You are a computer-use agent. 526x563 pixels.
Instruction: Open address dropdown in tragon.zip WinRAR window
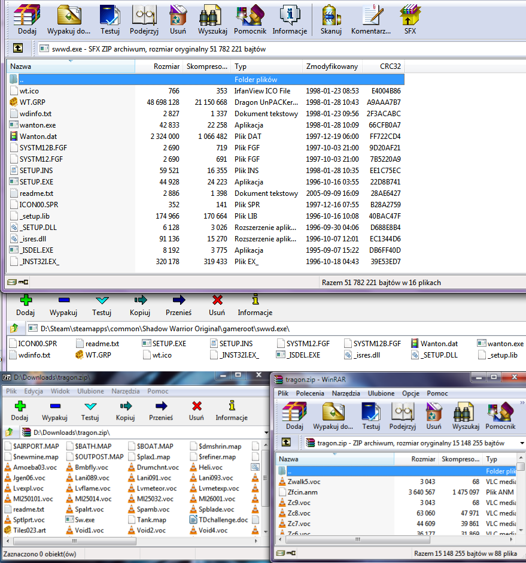tap(522, 443)
